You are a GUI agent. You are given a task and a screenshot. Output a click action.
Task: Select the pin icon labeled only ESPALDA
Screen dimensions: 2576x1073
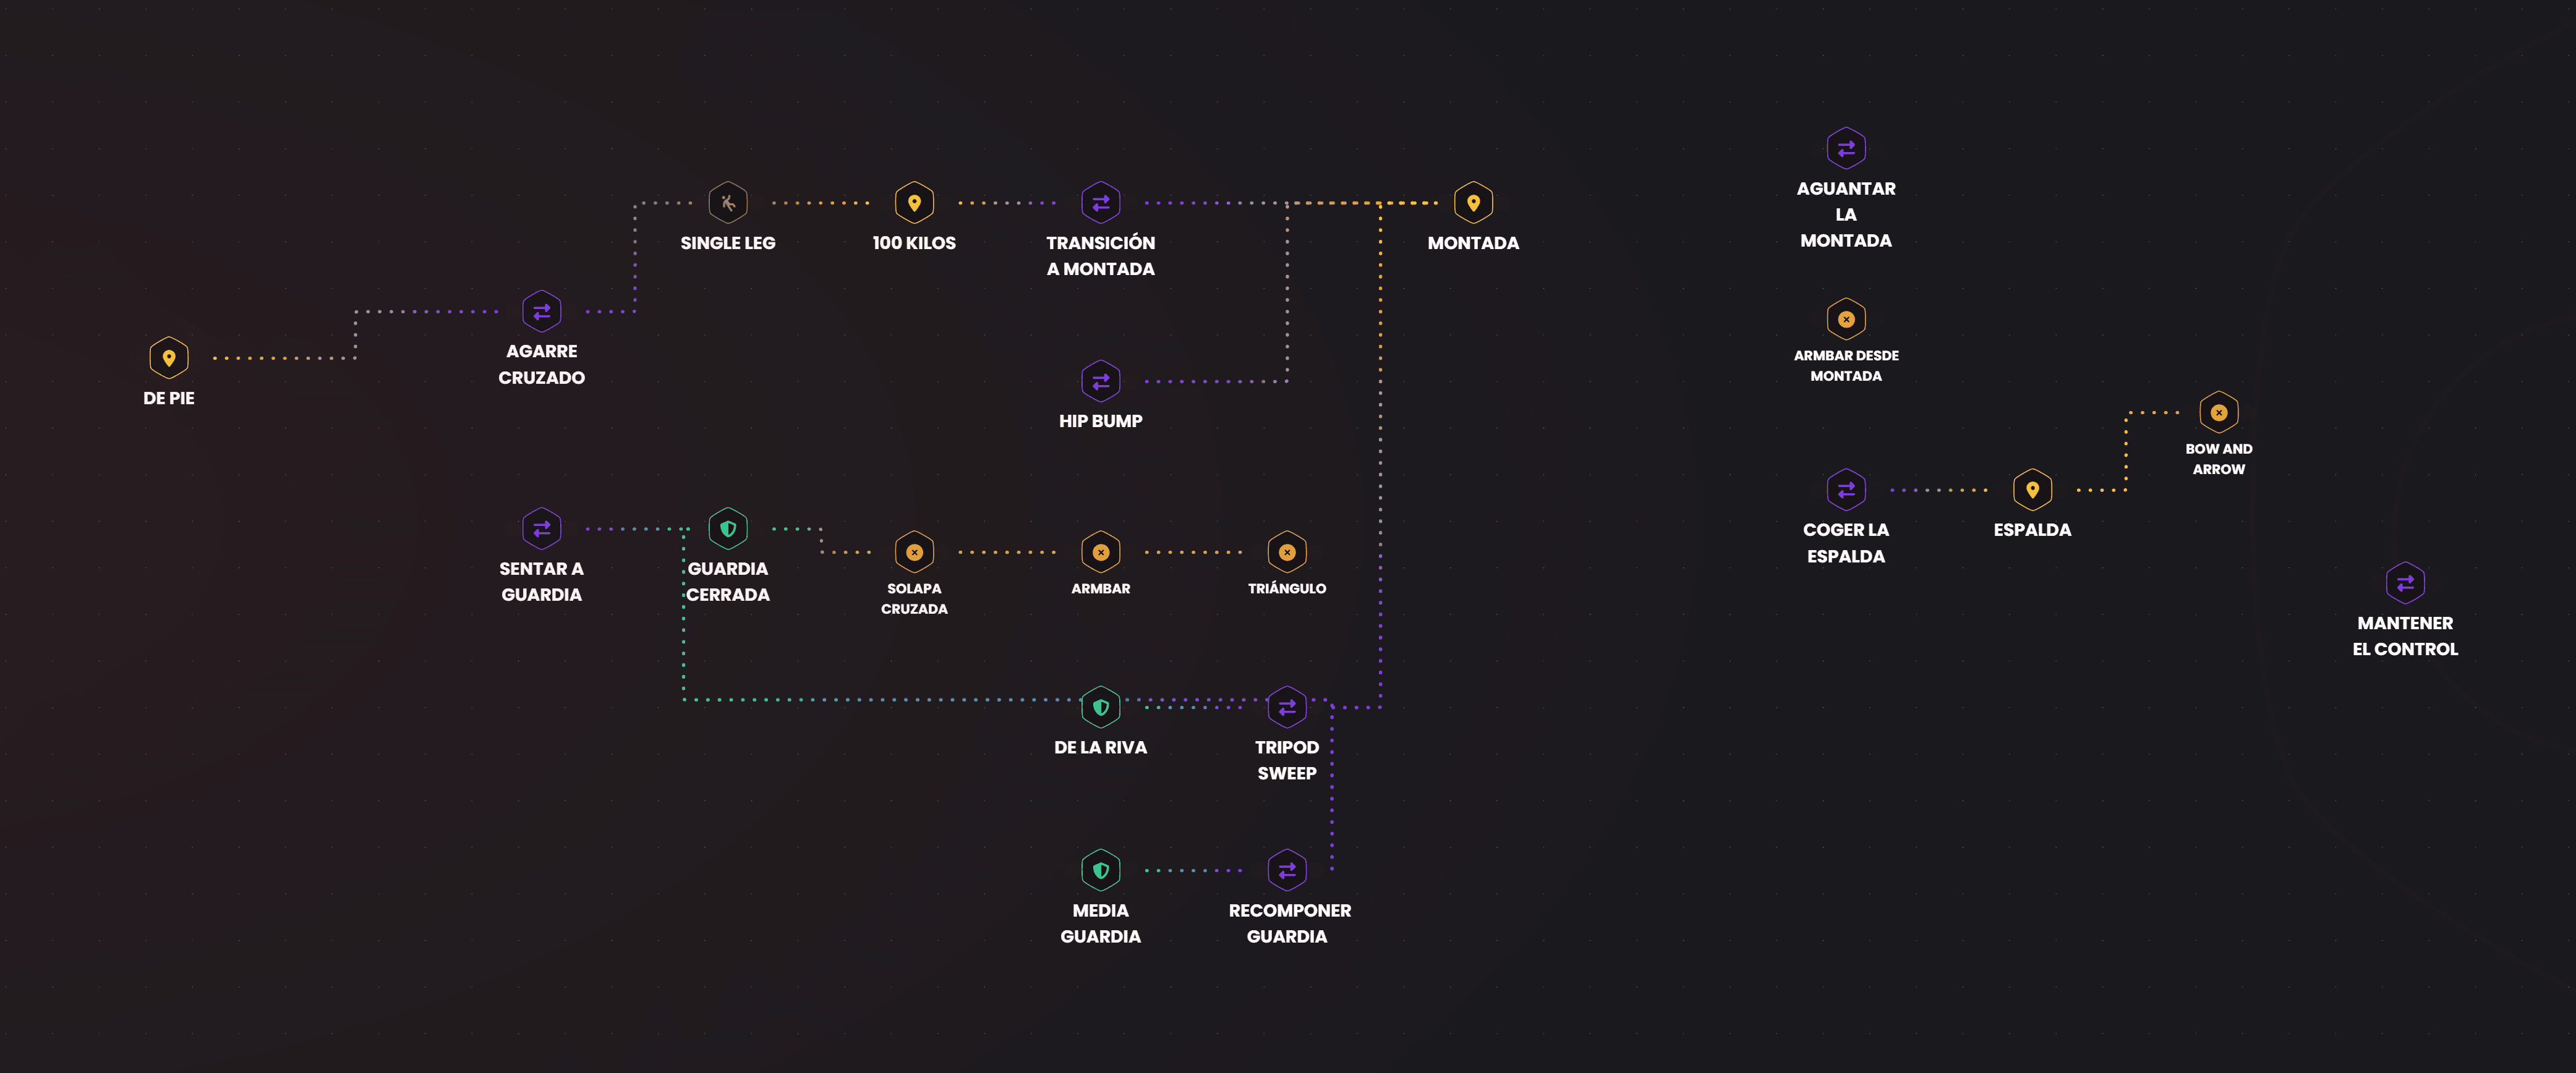click(x=2032, y=490)
